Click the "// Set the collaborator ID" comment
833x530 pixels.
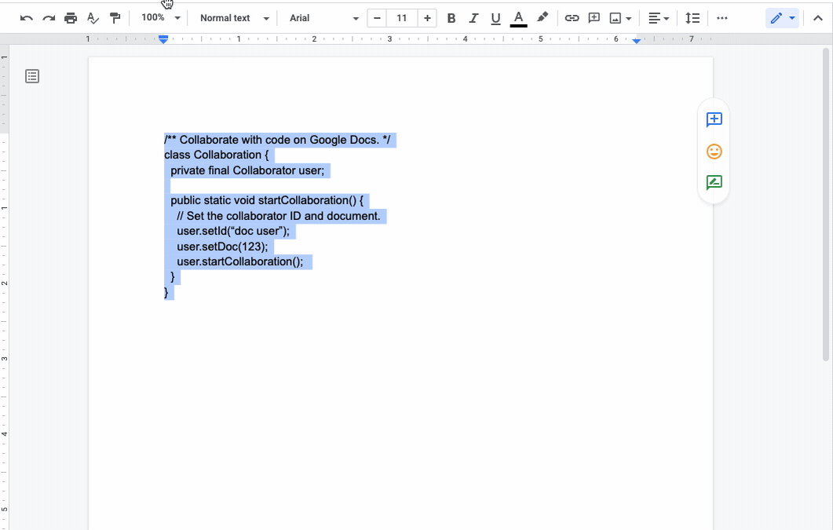(x=279, y=216)
